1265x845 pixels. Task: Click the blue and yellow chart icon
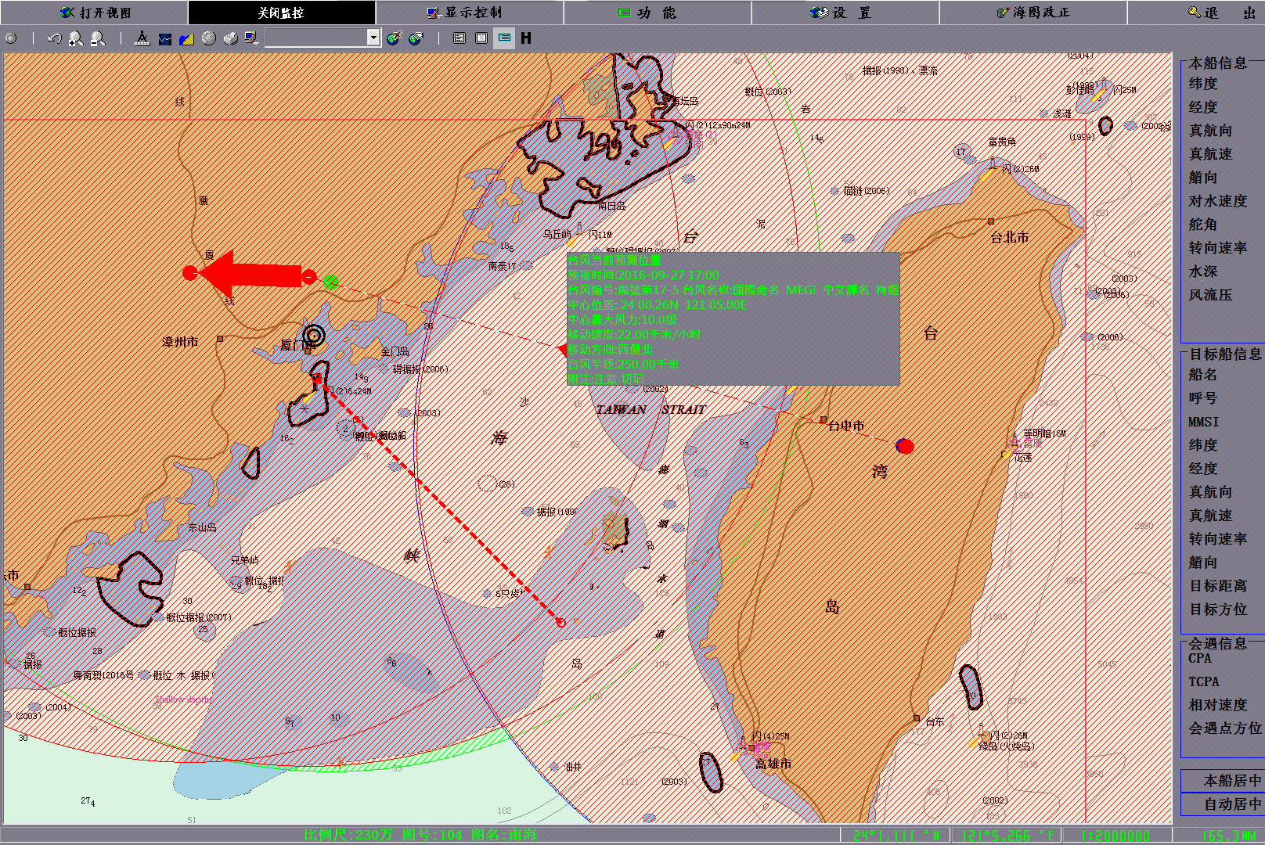click(186, 38)
